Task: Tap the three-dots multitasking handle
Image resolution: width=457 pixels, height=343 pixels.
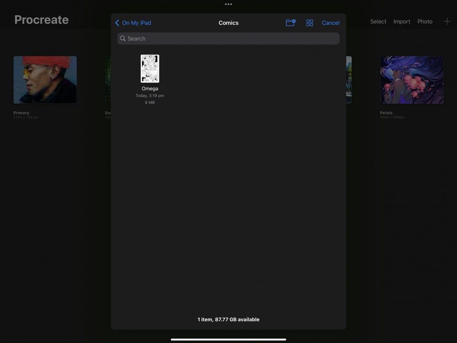Action: click(x=228, y=4)
